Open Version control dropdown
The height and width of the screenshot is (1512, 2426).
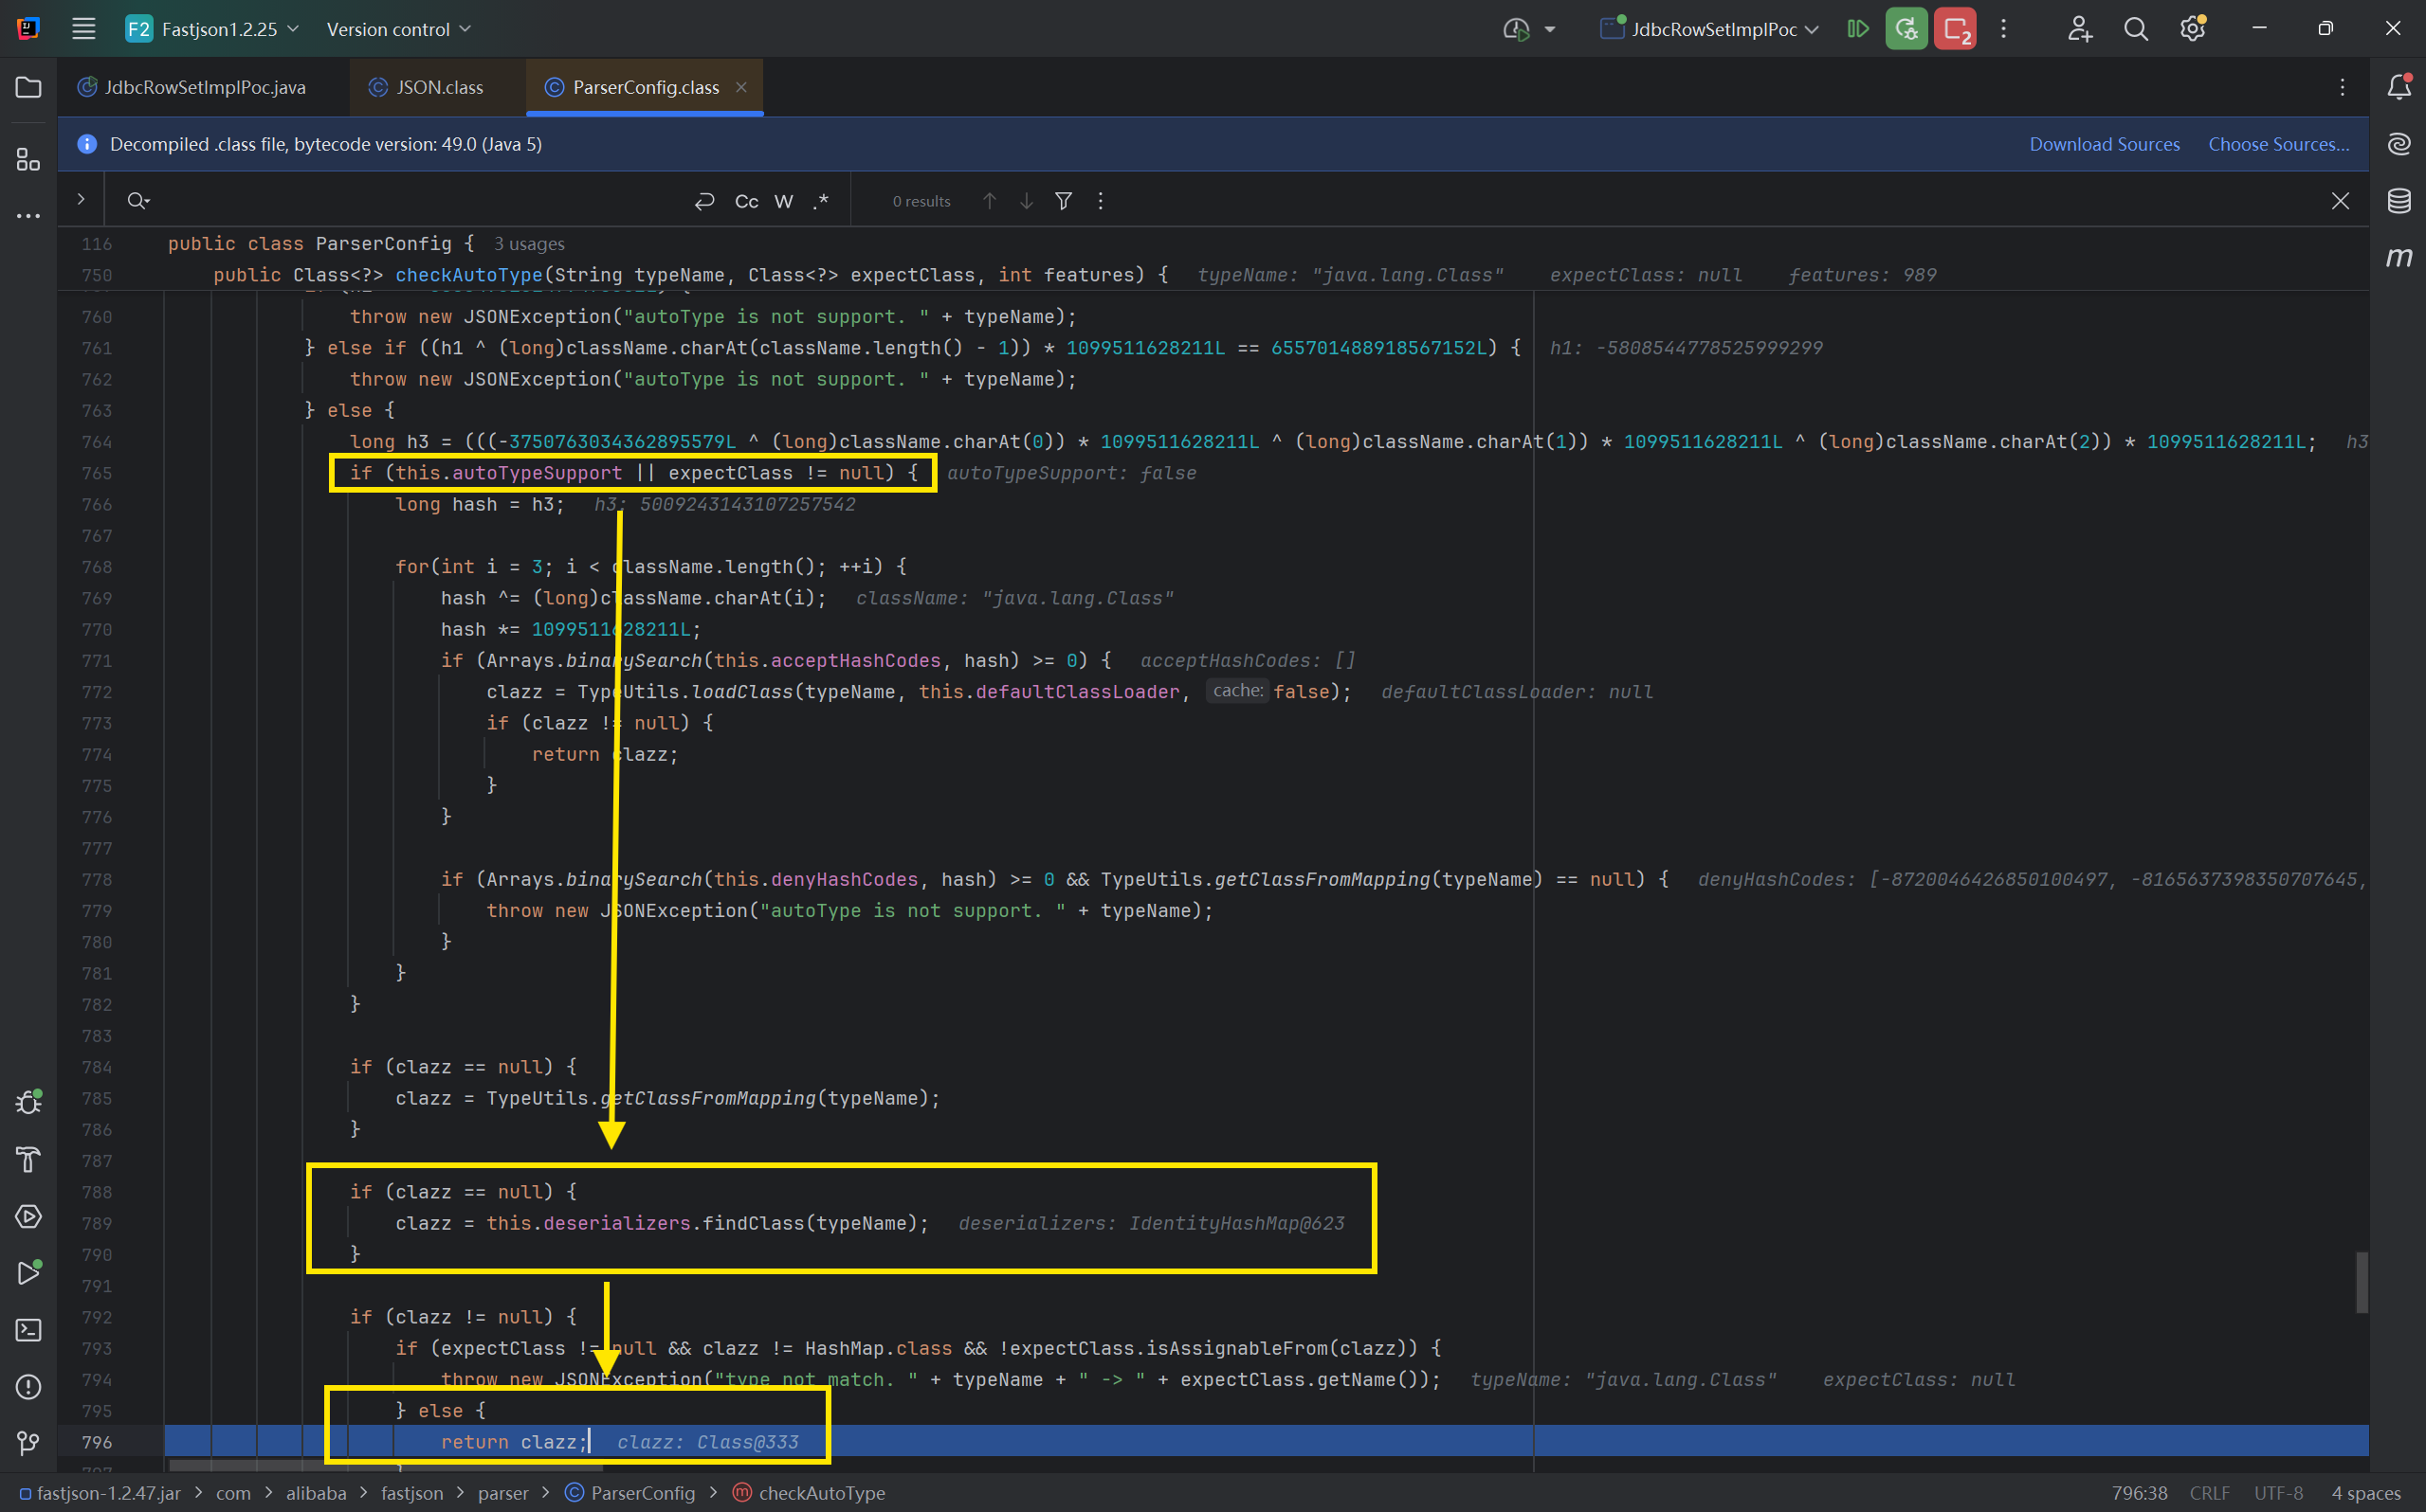(398, 29)
